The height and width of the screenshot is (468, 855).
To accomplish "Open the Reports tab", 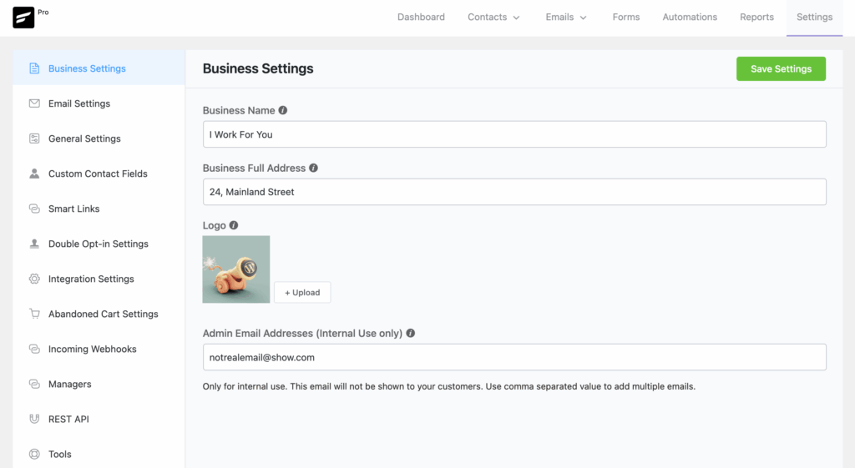I will tap(756, 17).
